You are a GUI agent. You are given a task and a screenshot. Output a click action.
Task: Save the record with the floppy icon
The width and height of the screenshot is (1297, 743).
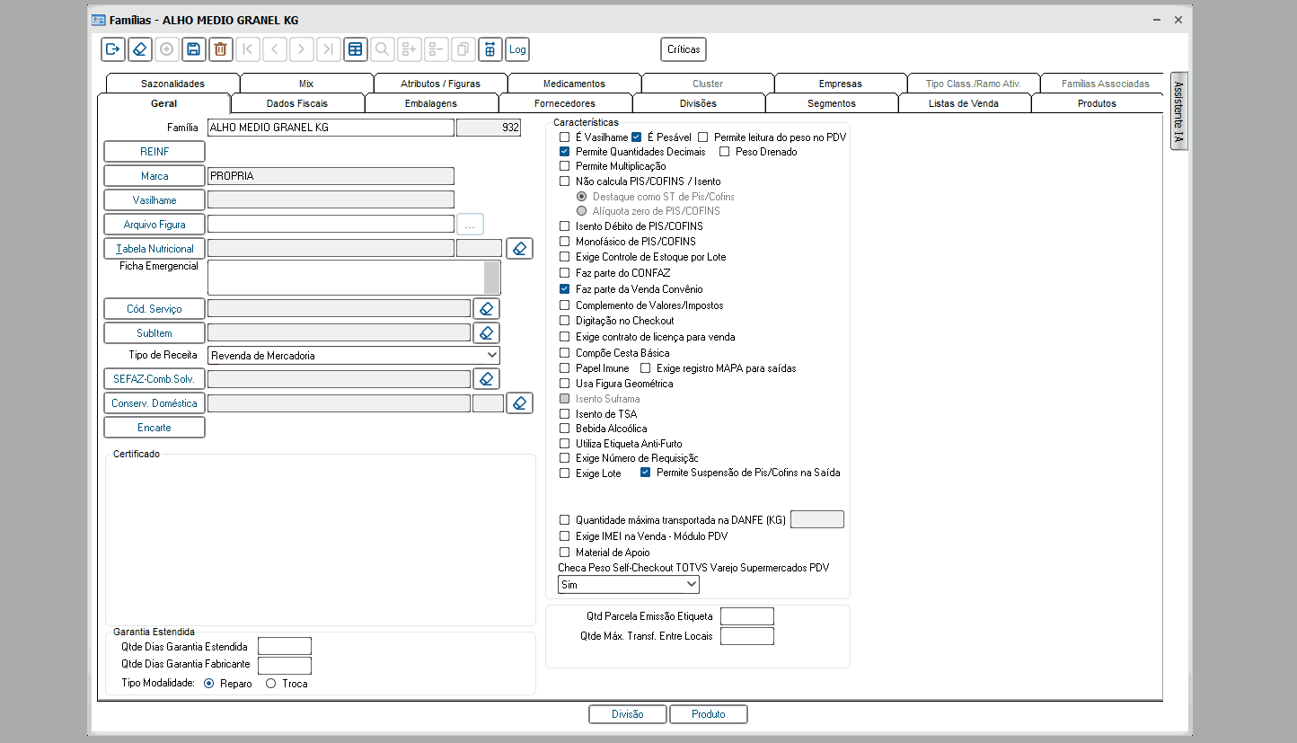(194, 49)
